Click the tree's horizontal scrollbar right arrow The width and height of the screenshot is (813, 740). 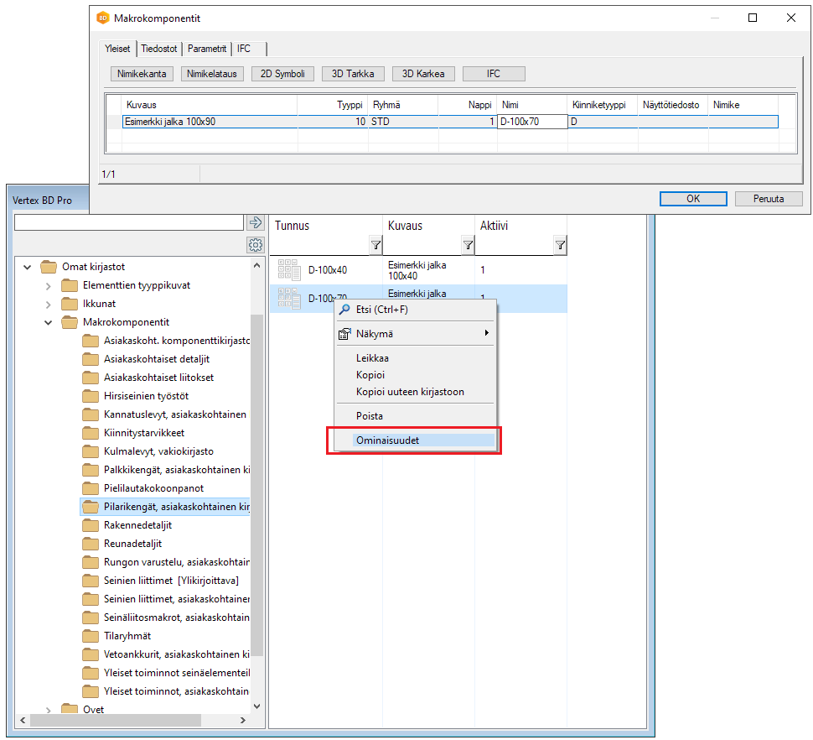(x=243, y=721)
